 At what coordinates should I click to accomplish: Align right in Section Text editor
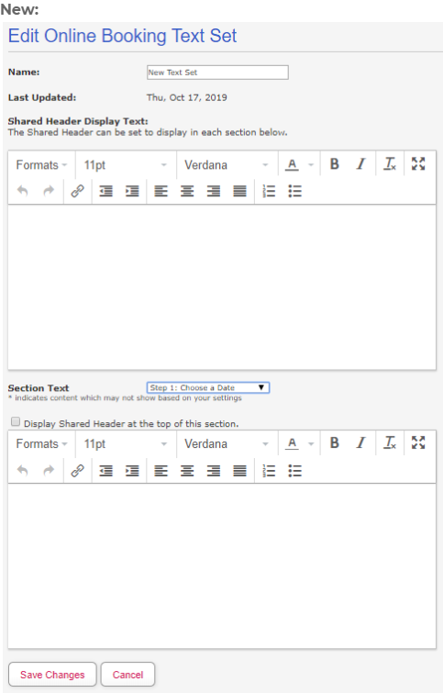click(x=214, y=470)
